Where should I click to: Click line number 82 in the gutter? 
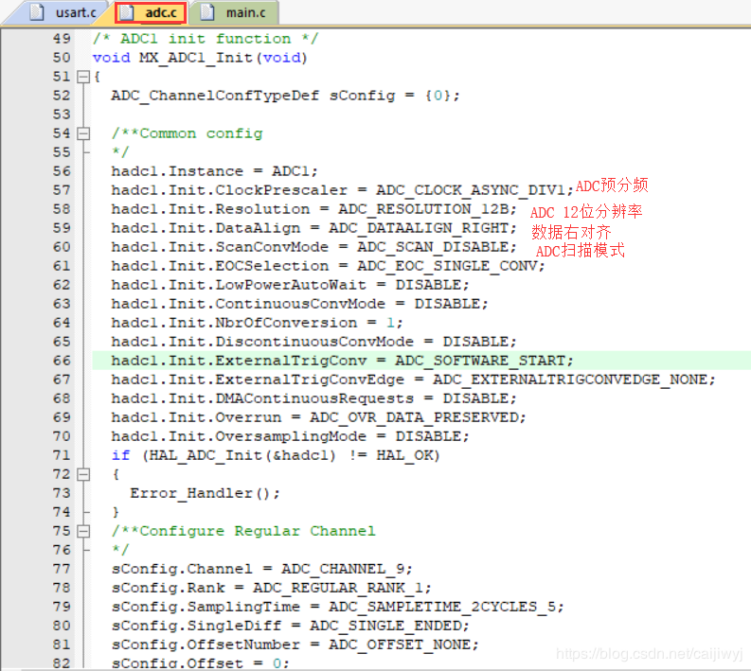[x=62, y=663]
